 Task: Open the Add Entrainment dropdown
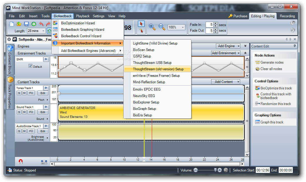[x=226, y=53]
